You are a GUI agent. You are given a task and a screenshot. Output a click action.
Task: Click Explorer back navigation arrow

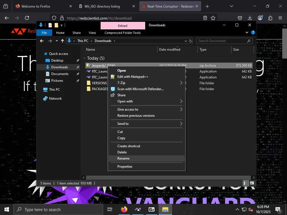coord(42,41)
